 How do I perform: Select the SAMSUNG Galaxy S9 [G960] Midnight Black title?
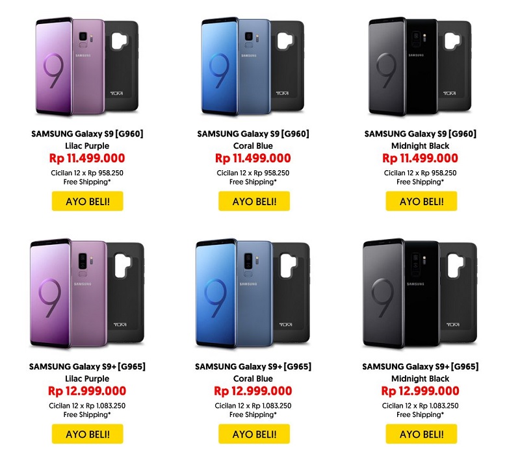click(420, 140)
